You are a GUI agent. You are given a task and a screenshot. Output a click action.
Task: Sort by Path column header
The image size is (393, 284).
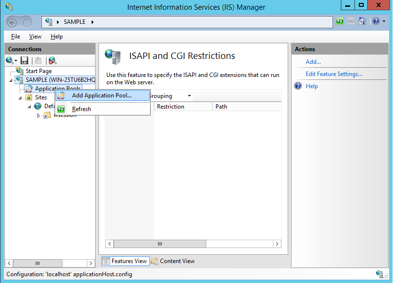247,107
